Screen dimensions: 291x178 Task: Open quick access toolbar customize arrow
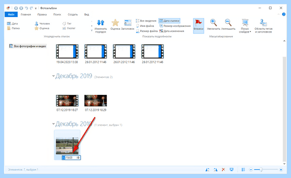coord(35,8)
